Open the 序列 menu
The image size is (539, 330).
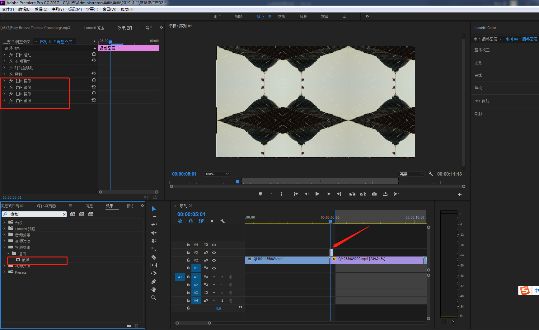[x=58, y=9]
